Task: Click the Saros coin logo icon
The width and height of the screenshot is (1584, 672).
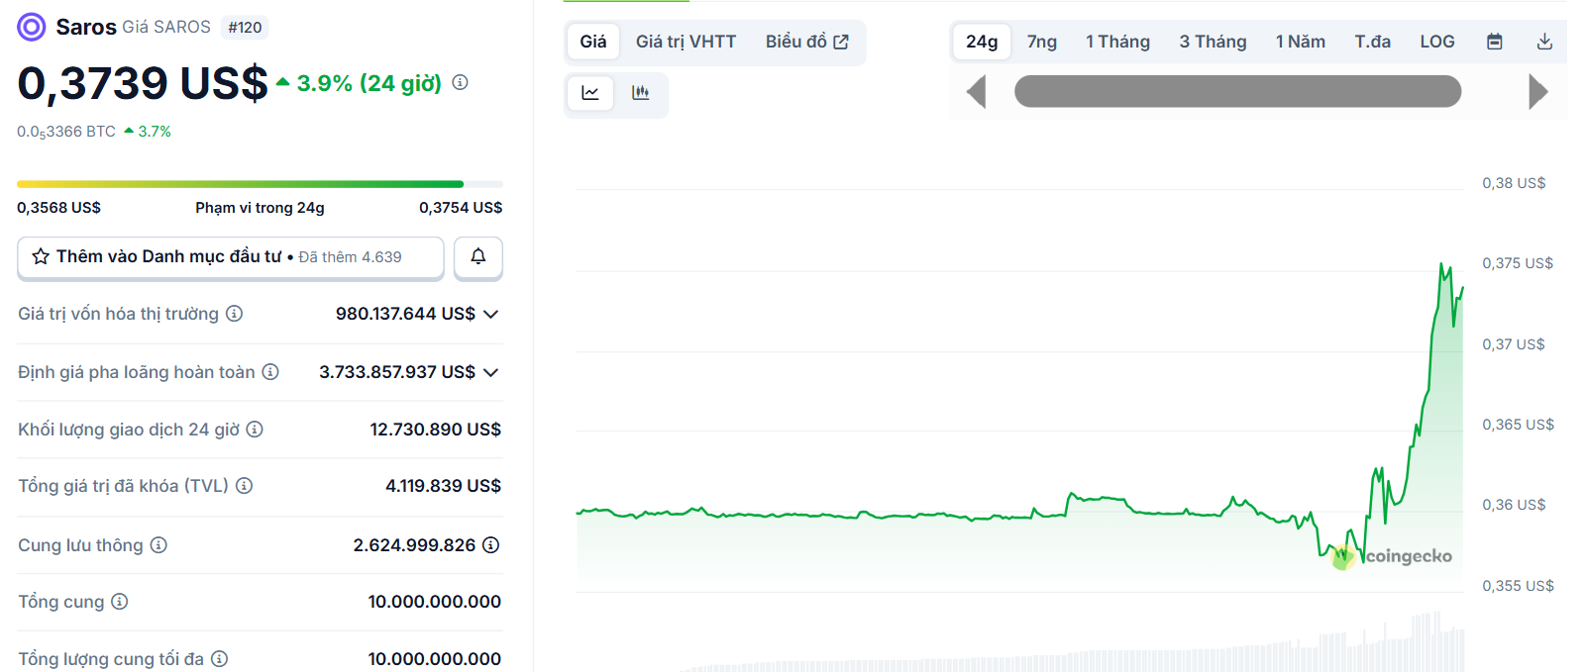Action: [x=32, y=27]
